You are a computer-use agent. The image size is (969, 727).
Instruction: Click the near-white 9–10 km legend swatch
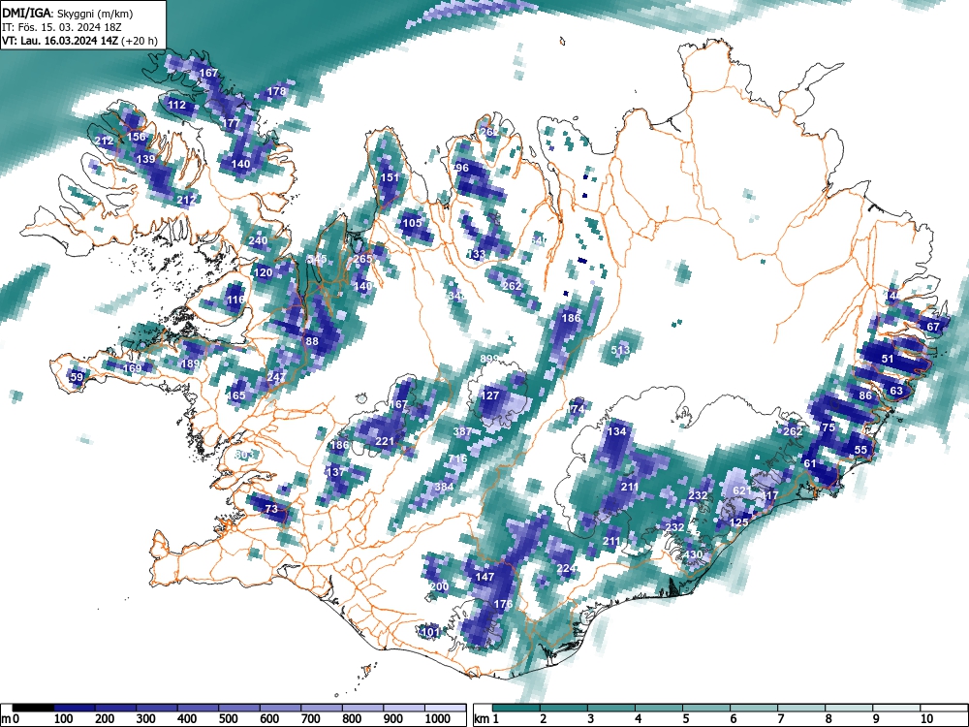(x=896, y=708)
